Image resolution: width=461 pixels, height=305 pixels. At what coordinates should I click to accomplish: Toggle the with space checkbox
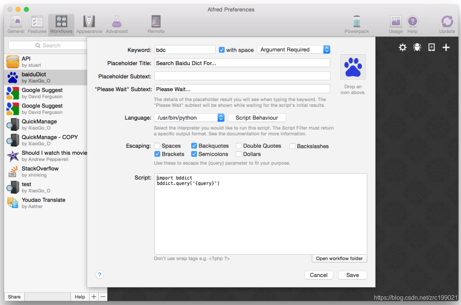[x=222, y=50]
